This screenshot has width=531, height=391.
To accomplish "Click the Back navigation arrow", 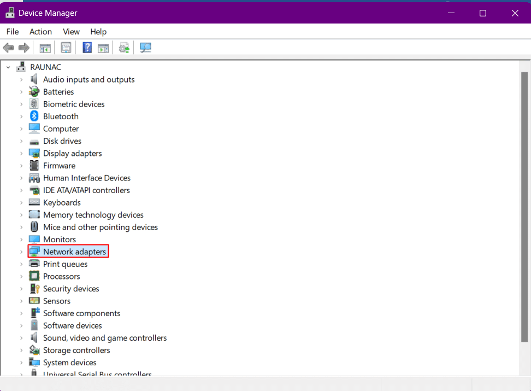I will point(8,48).
